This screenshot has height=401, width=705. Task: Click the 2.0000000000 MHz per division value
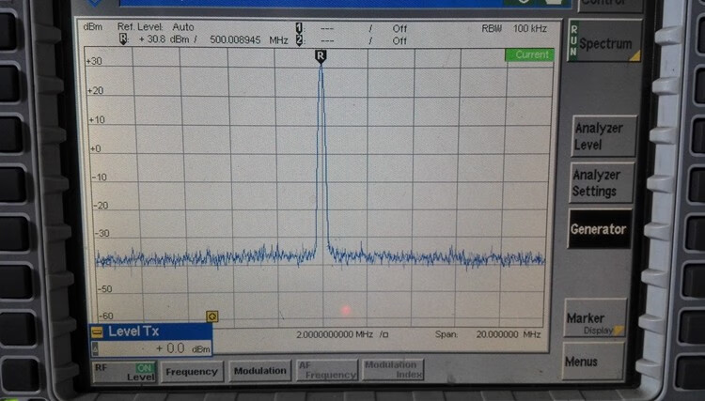click(342, 334)
